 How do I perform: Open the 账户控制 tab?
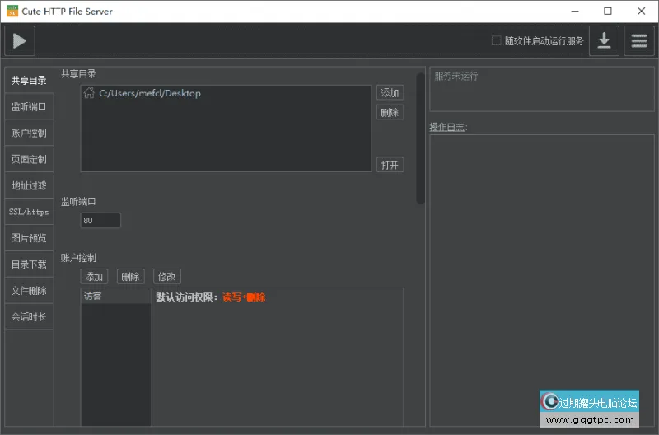29,133
